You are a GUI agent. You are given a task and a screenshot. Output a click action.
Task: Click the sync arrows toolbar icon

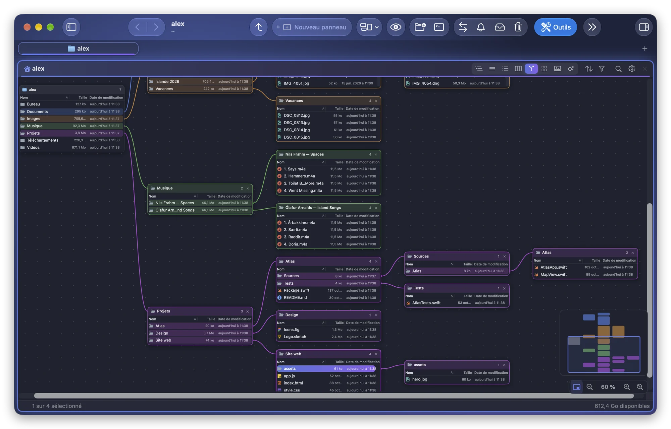[463, 27]
